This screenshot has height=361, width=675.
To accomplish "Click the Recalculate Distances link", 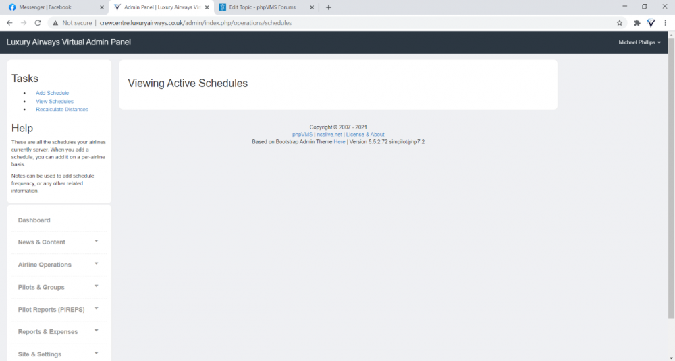I will [61, 109].
